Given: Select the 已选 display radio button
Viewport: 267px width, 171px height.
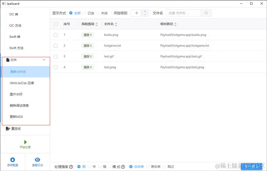Looking at the screenshot, I should pos(84,13).
